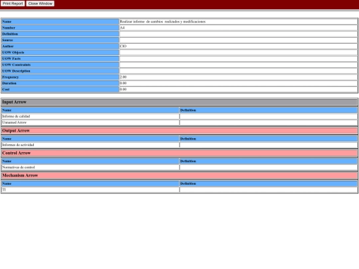
Task: Click the Frequency row label
Action: (60, 77)
